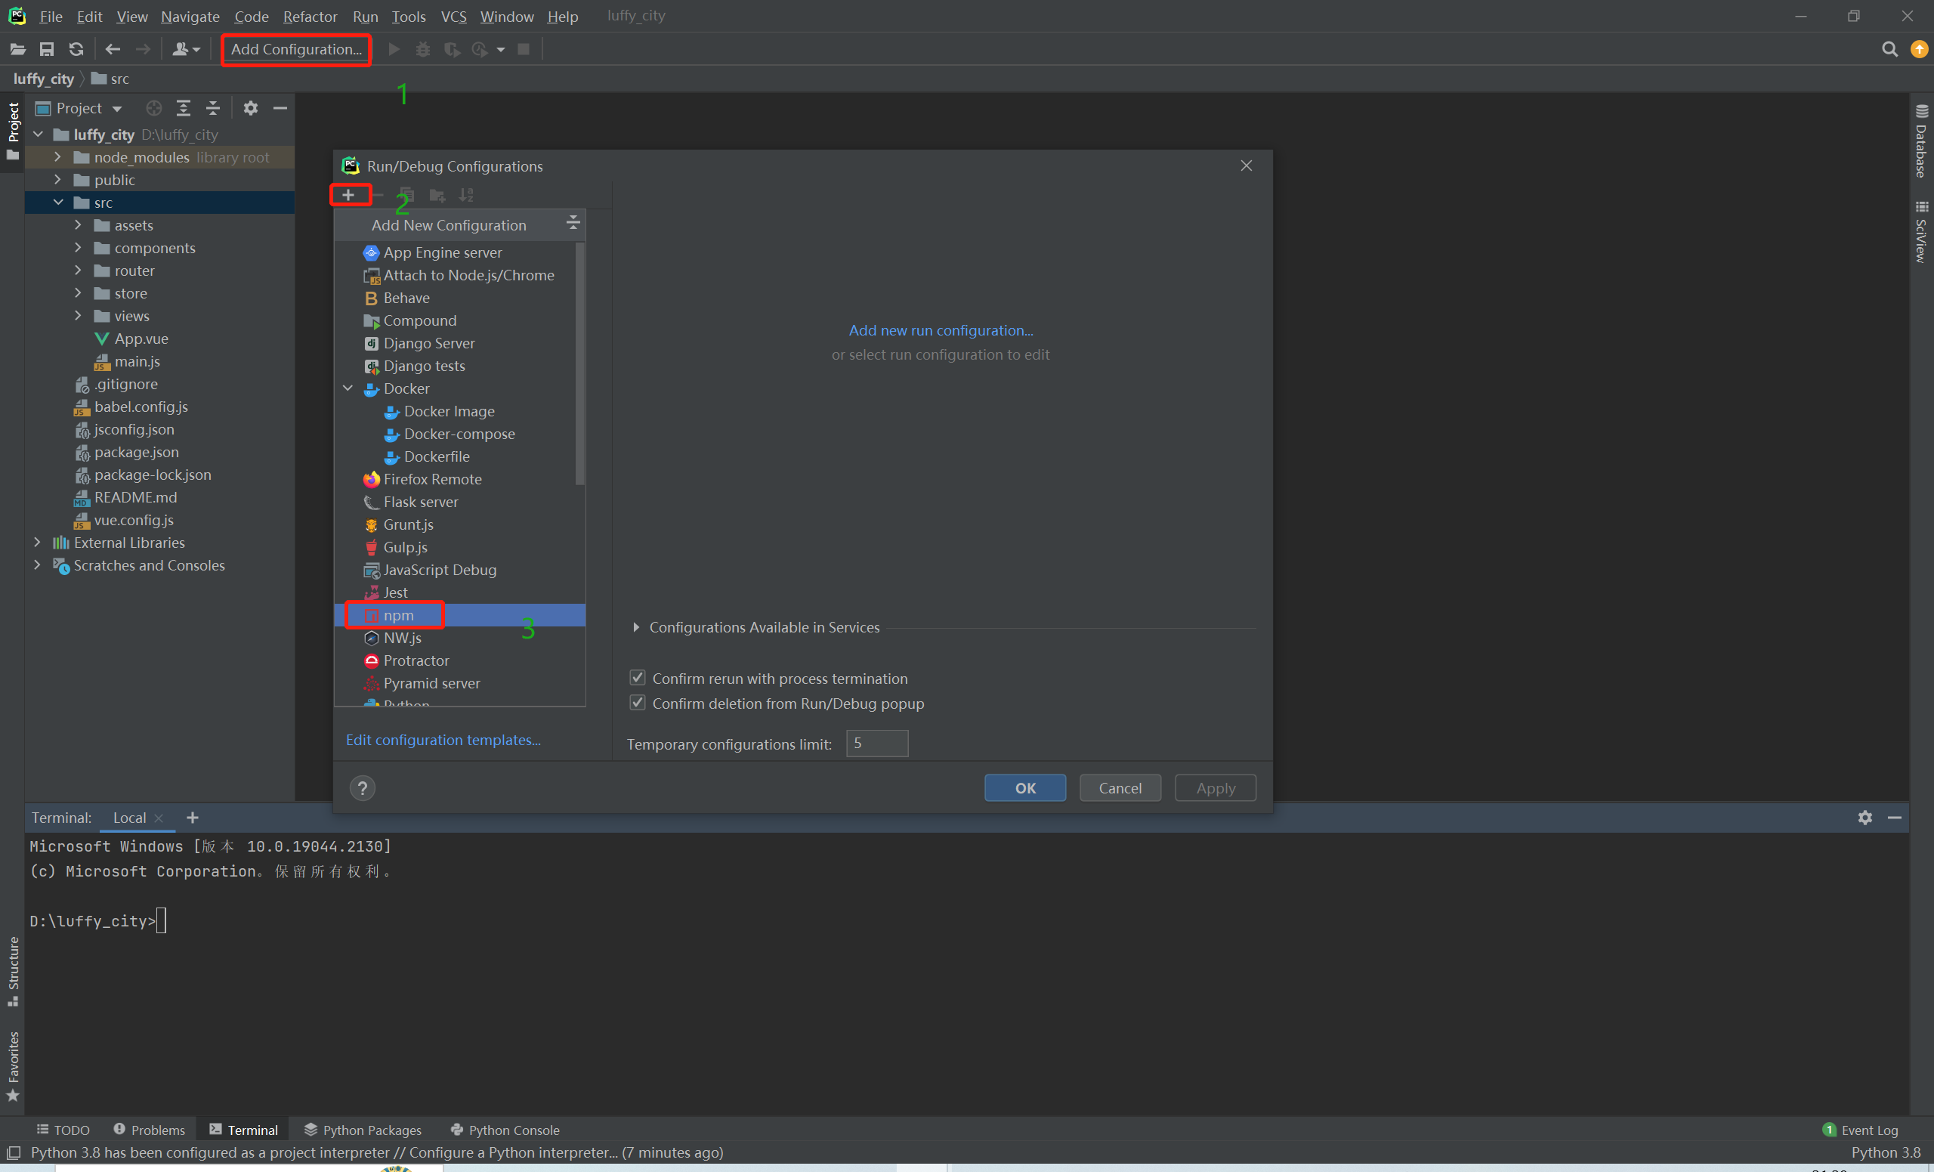Open Search Everywhere magnifier icon

point(1889,49)
